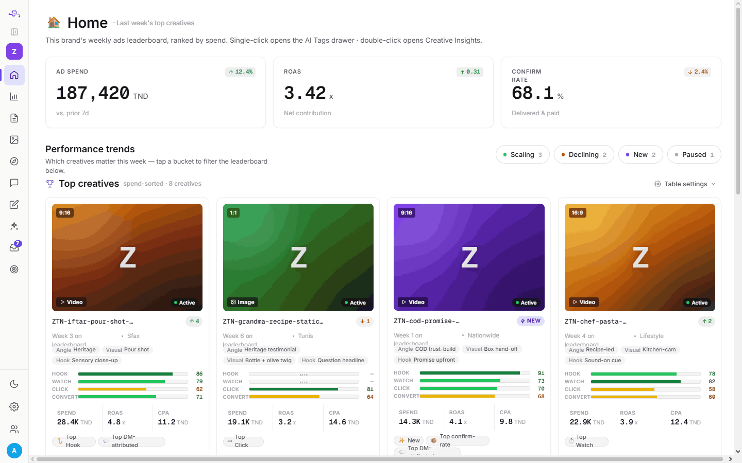The image size is (742, 463).
Task: Open ZTN-cod-promise creative thumbnail
Action: (x=469, y=257)
